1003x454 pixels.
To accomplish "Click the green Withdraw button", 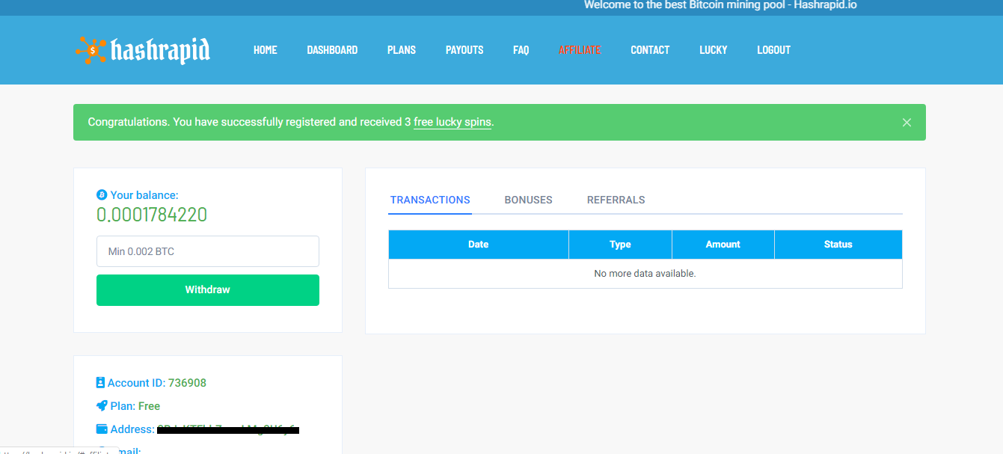I will click(208, 290).
